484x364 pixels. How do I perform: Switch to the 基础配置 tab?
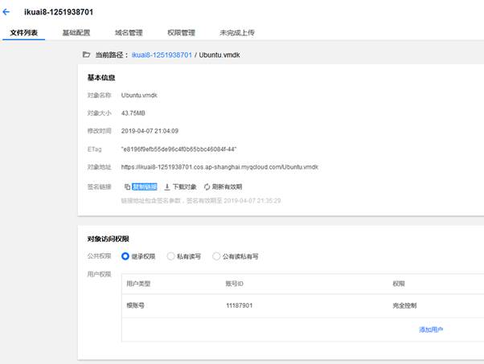(x=76, y=33)
